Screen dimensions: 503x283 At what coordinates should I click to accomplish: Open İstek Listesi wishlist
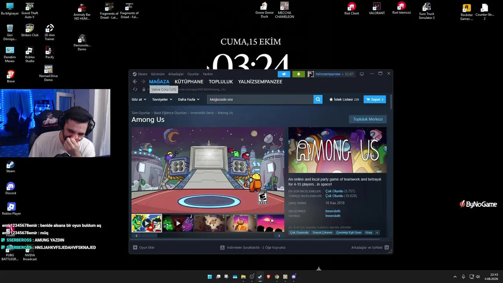point(344,99)
